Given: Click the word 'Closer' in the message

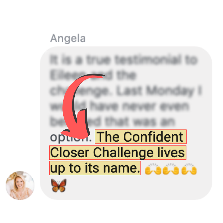Looking at the screenshot, I should [x=70, y=152].
